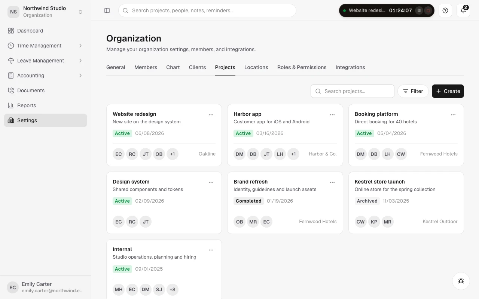Viewport: 479px width, 299px height.
Task: Create a new project
Action: point(448,91)
